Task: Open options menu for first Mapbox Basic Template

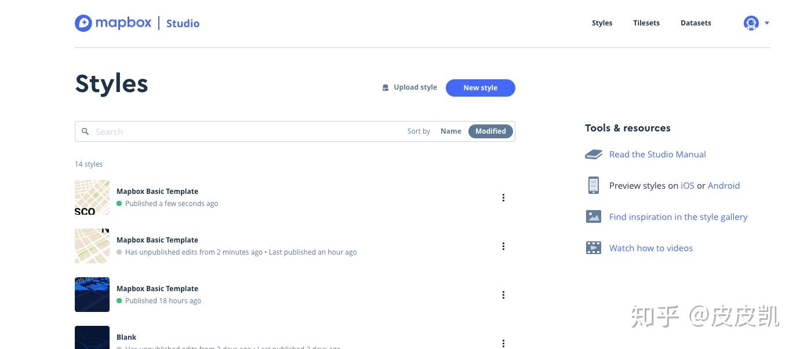Action: coord(503,198)
